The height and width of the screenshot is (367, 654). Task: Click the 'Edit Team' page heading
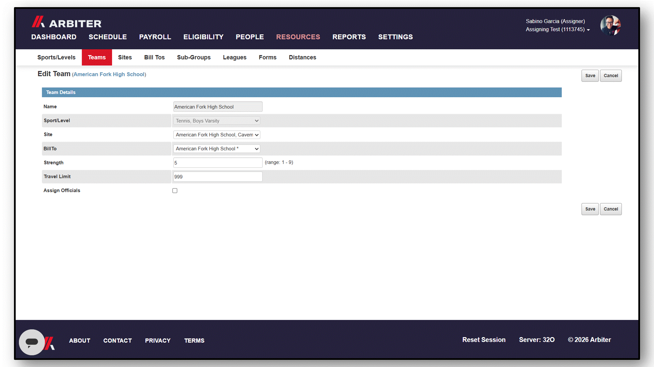point(54,74)
